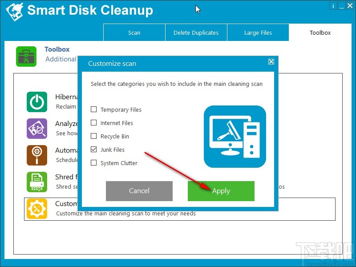This screenshot has width=356, height=267.
Task: Go to the Large Files tab
Action: [258, 32]
